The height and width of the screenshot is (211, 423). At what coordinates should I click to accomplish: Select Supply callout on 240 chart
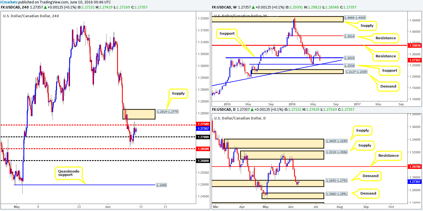pyautogui.click(x=178, y=93)
